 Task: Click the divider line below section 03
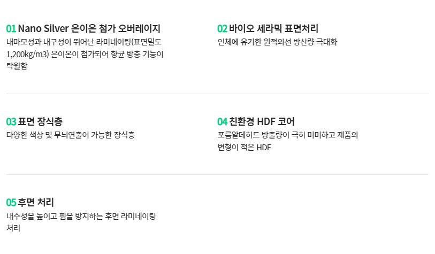tap(217, 175)
